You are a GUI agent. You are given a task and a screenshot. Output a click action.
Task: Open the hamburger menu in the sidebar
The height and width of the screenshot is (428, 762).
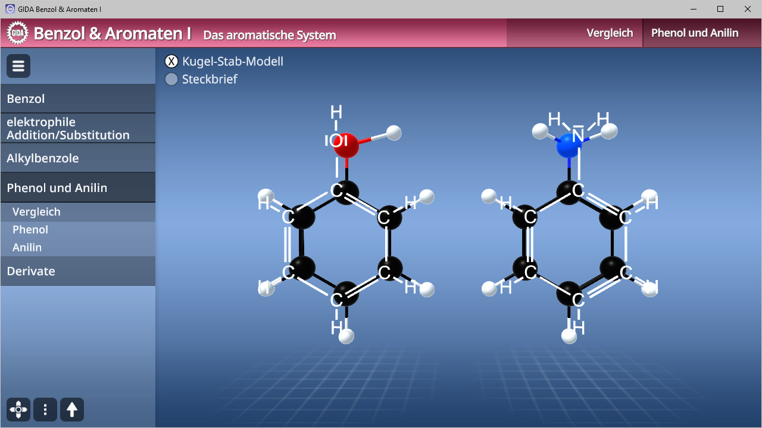click(18, 66)
